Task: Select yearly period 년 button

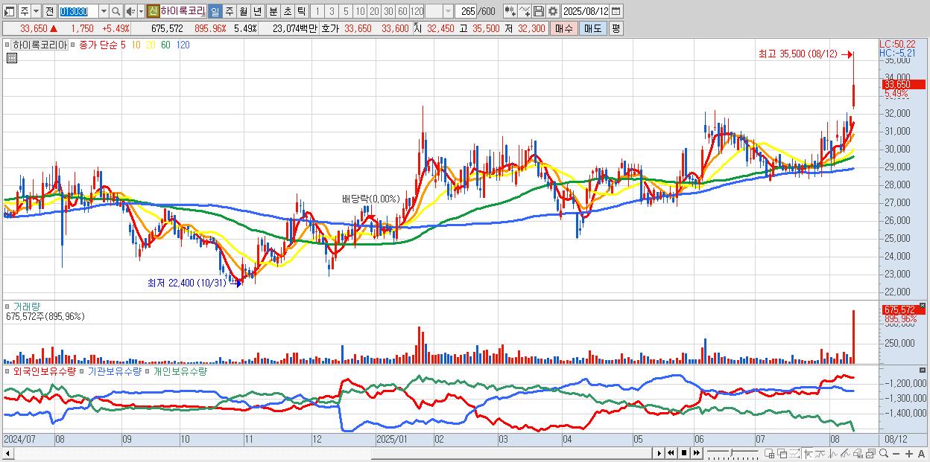Action: click(257, 11)
